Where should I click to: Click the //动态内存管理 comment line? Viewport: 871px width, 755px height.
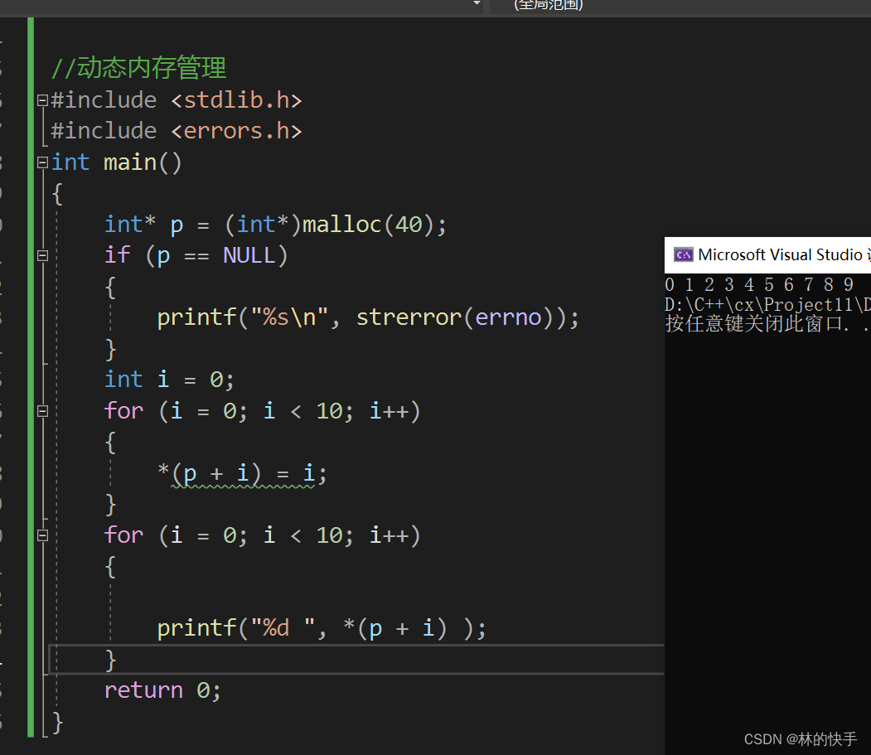point(138,68)
